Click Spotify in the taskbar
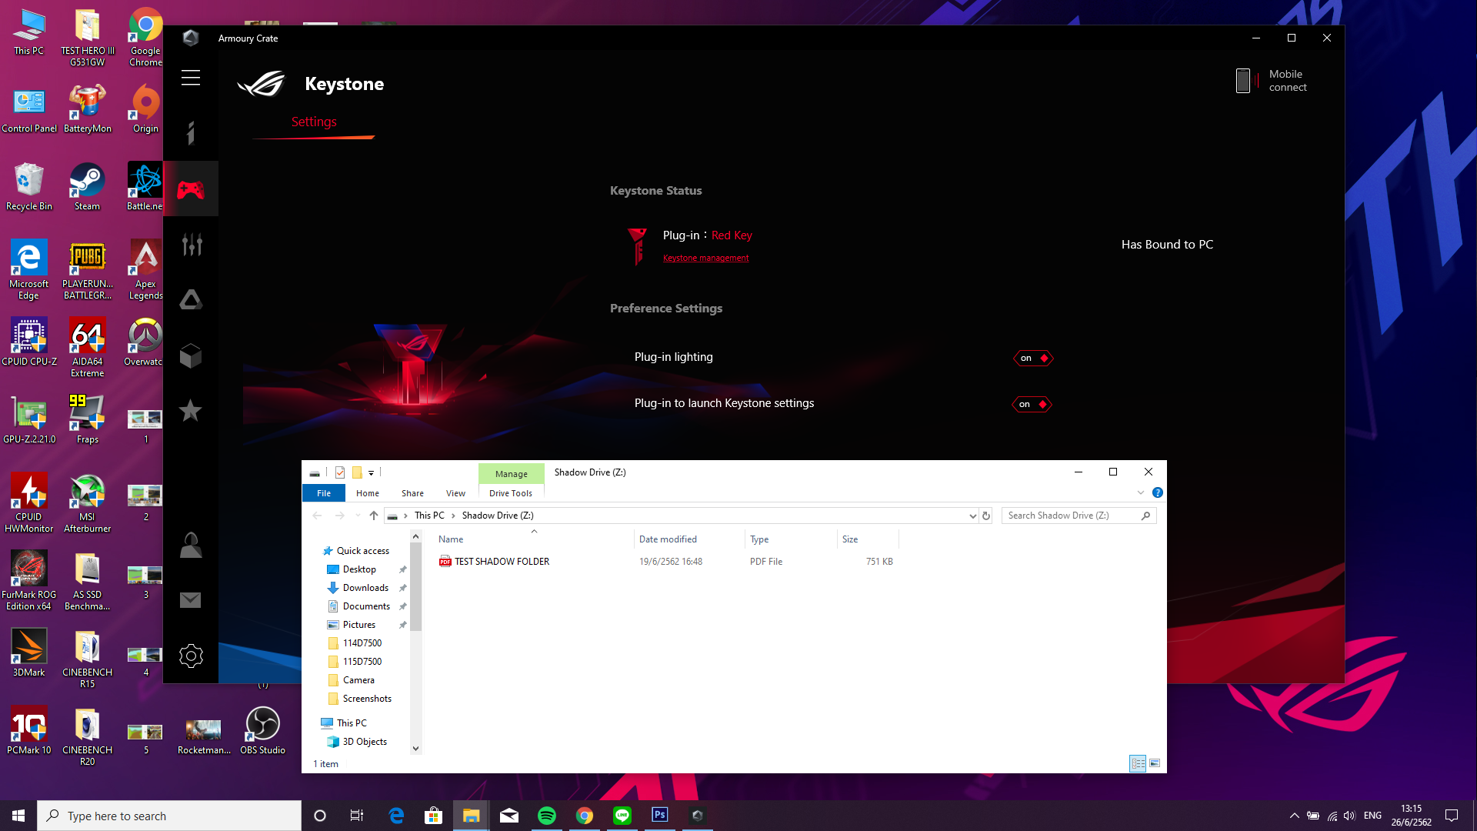Image resolution: width=1477 pixels, height=831 pixels. pos(547,816)
